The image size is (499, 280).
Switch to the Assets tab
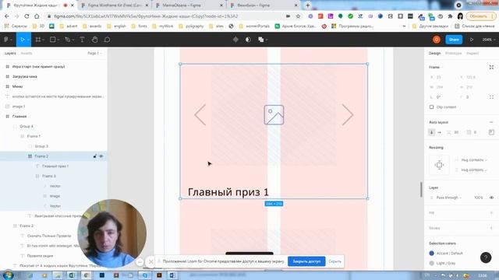coord(27,54)
